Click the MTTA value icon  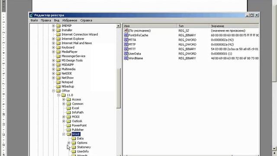click(126, 39)
